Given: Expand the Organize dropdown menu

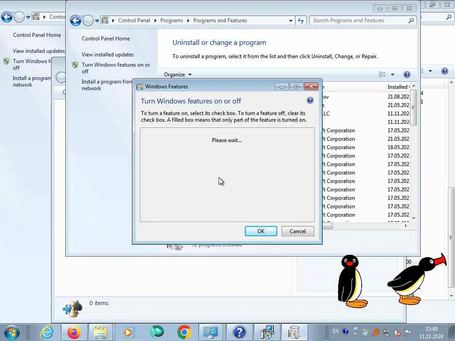Looking at the screenshot, I should (178, 75).
